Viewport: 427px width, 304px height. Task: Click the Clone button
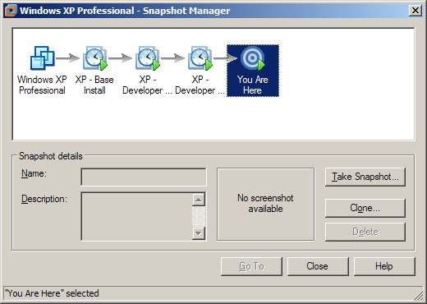pos(365,208)
